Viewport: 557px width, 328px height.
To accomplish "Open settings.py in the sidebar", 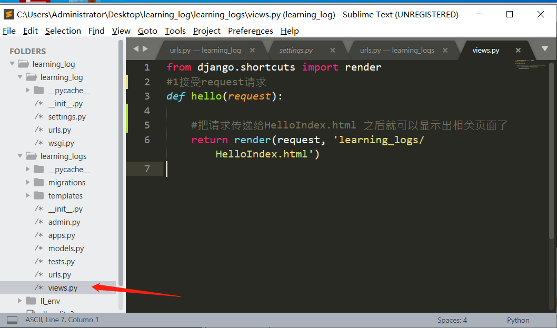I will 67,117.
